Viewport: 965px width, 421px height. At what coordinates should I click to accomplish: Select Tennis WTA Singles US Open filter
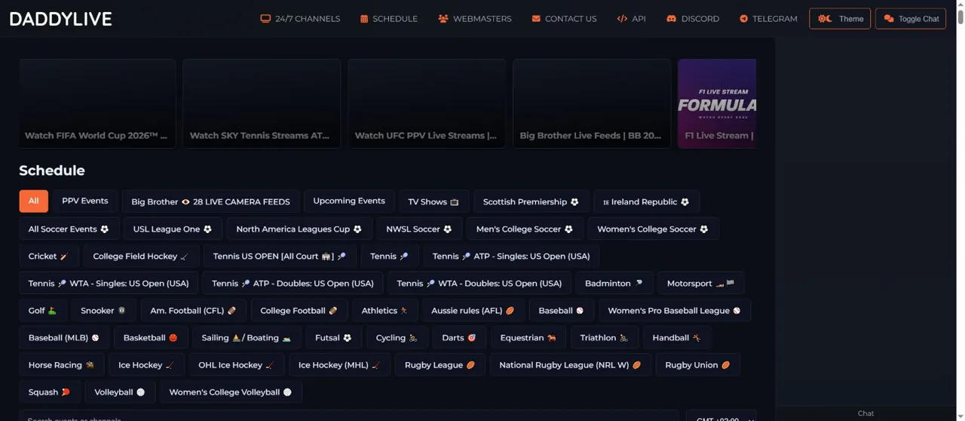109,283
